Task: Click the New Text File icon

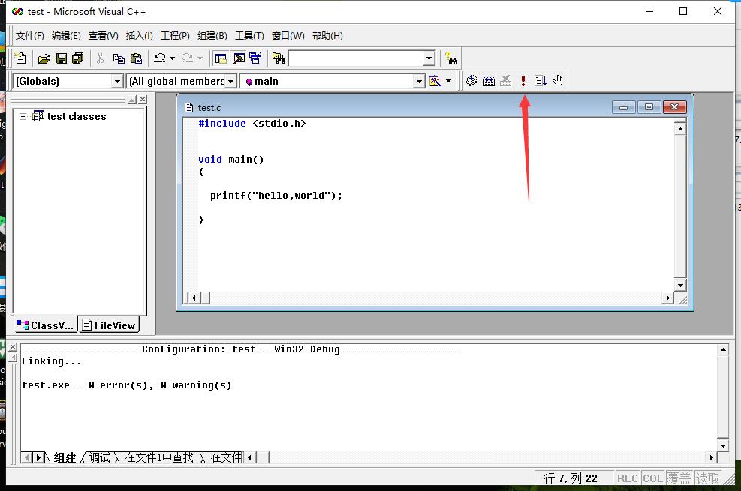Action: pos(20,58)
